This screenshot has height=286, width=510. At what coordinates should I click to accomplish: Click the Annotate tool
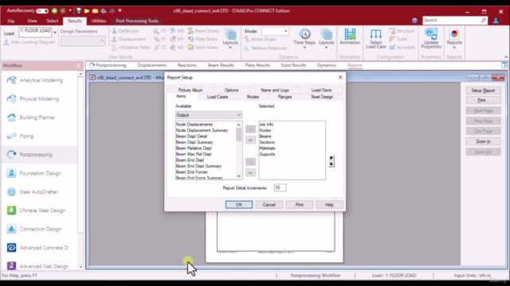[402, 48]
